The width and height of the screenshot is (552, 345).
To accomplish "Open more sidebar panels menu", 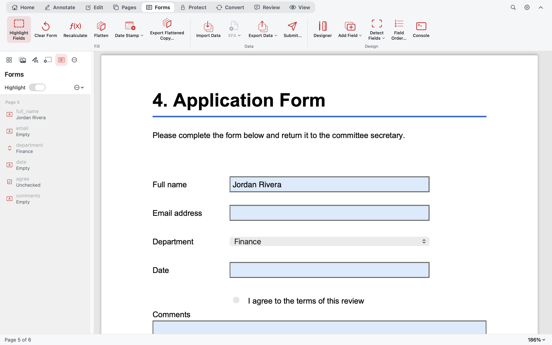I will 74,60.
